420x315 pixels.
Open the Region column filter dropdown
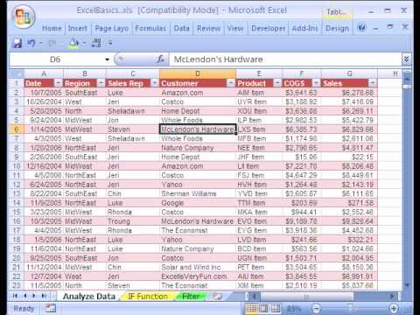(x=101, y=83)
